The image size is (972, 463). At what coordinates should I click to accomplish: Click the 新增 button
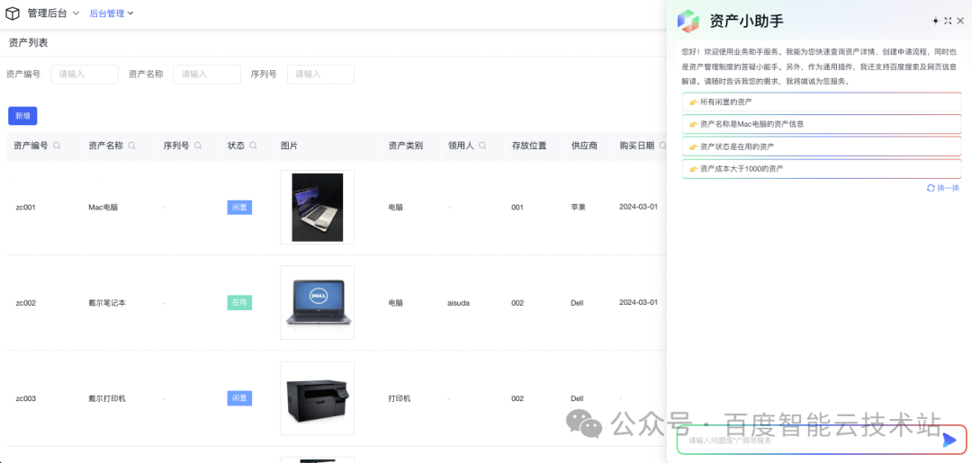coord(22,116)
